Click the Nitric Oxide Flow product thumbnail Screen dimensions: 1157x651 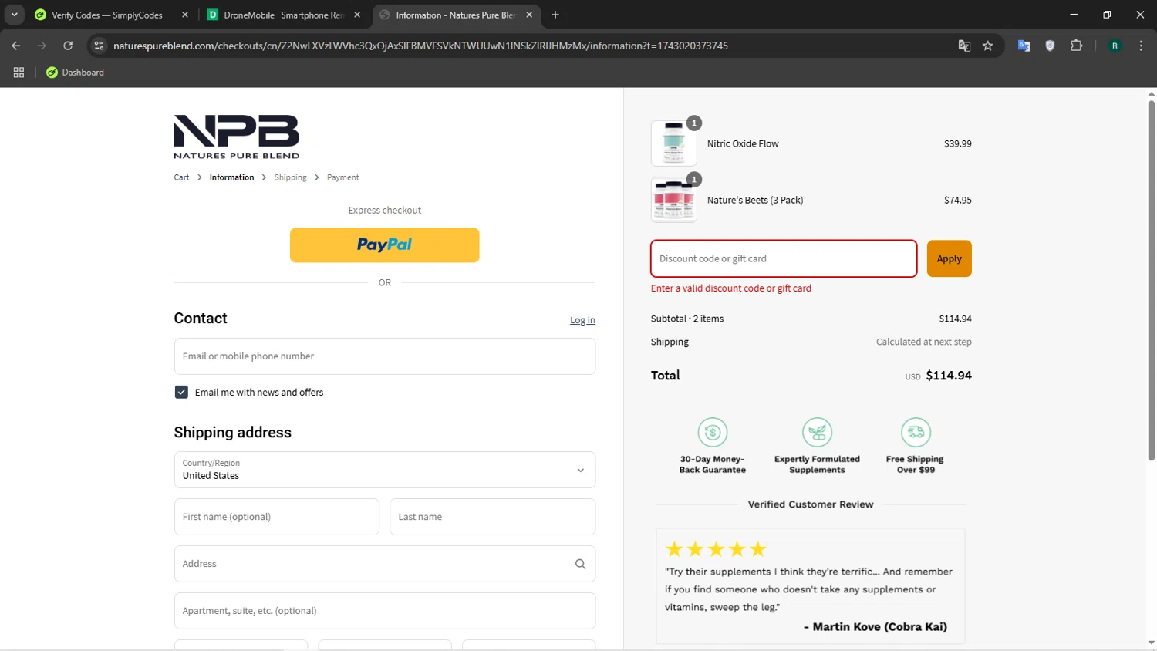click(673, 143)
